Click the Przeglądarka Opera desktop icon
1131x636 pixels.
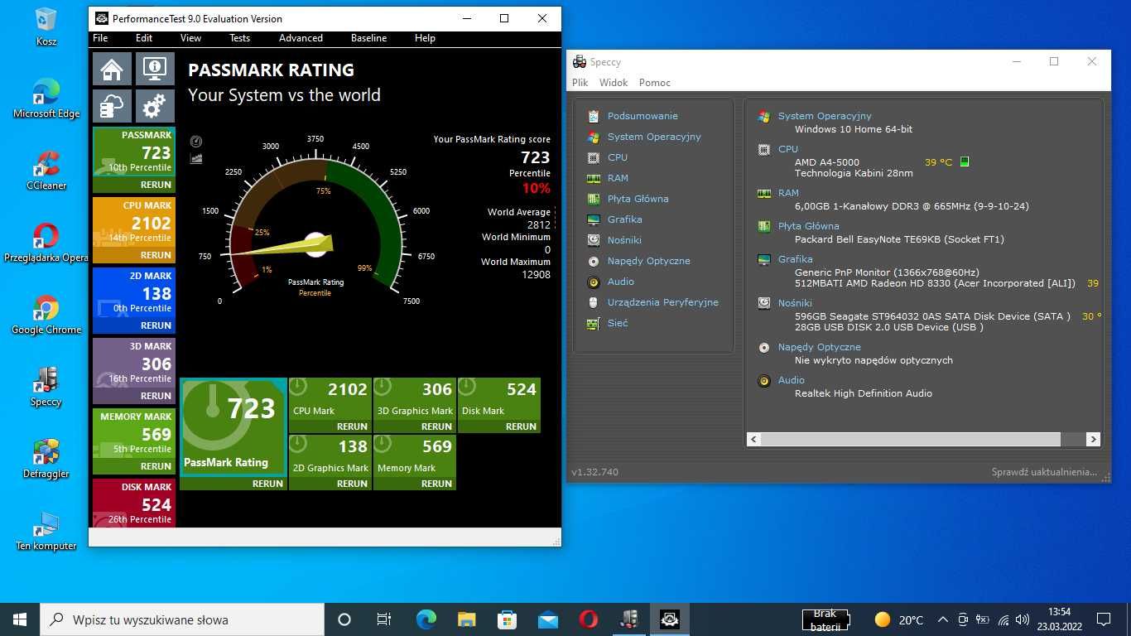(46, 243)
